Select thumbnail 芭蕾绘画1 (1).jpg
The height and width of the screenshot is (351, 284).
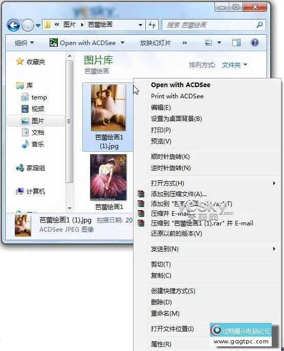[108, 117]
